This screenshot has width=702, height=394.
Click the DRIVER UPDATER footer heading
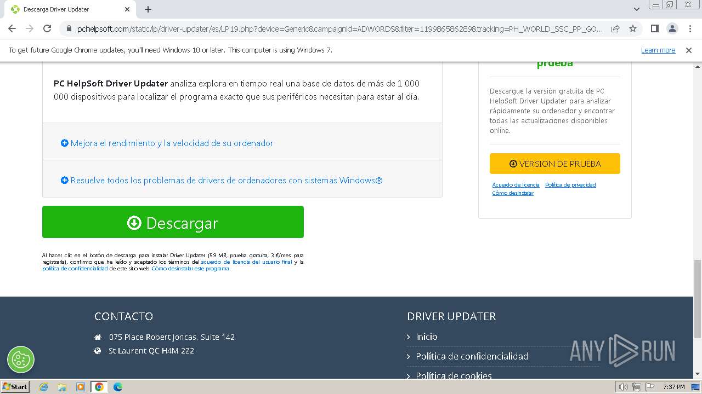point(451,316)
